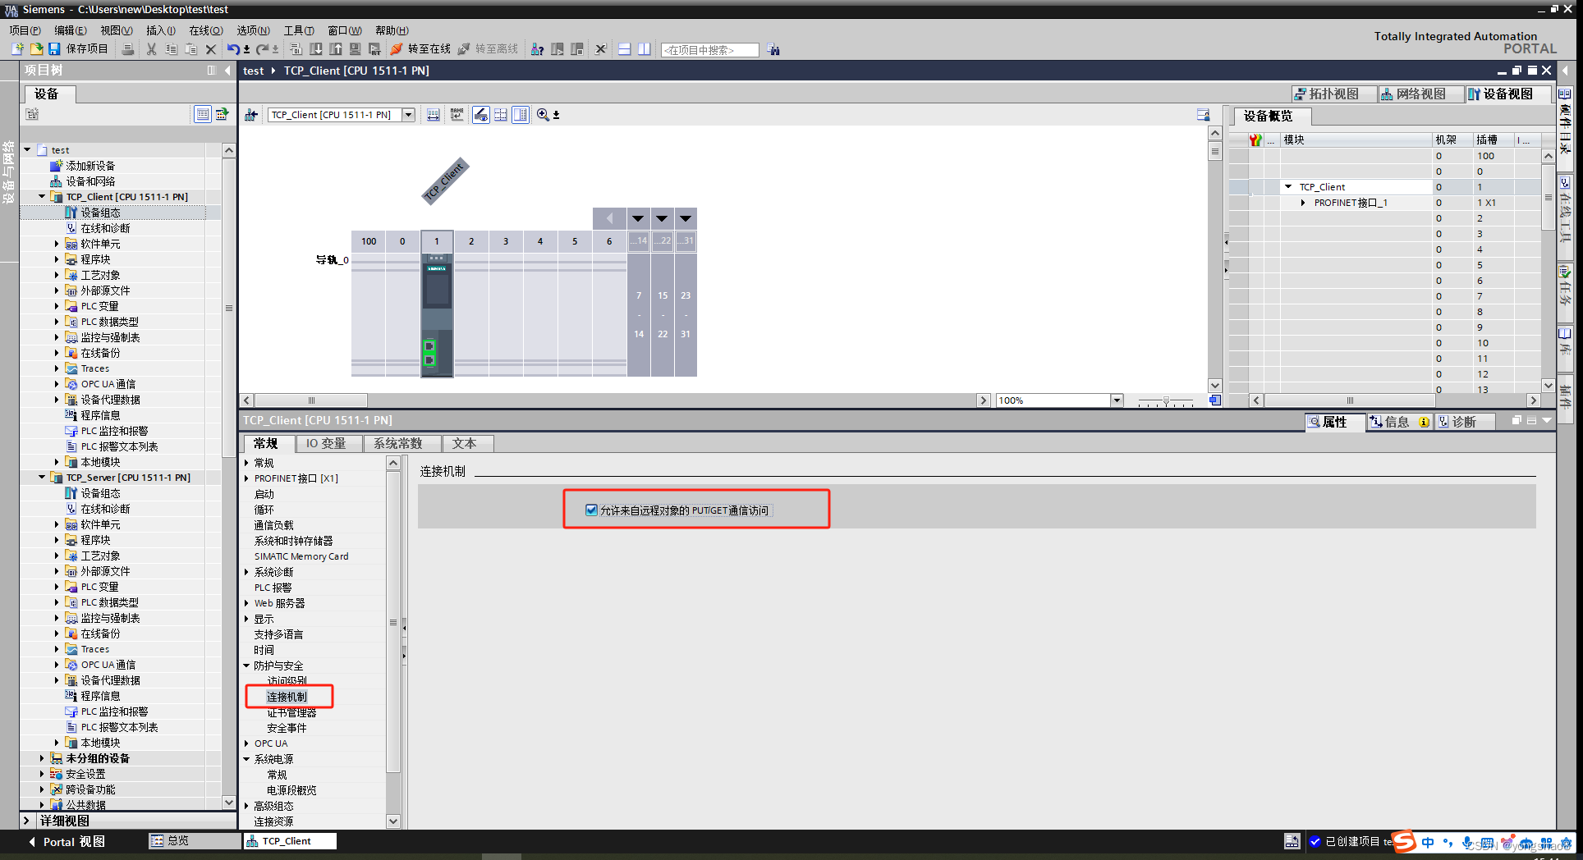Click the cut scissors icon

(151, 49)
